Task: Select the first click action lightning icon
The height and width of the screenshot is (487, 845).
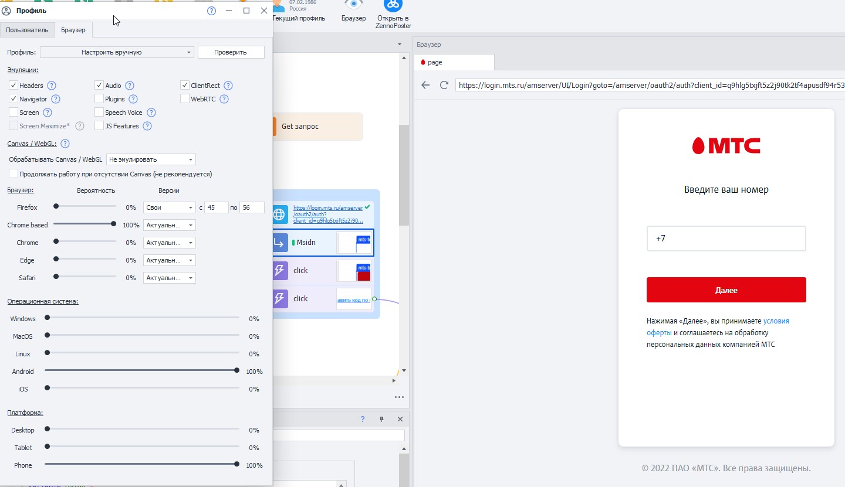Action: (x=280, y=270)
